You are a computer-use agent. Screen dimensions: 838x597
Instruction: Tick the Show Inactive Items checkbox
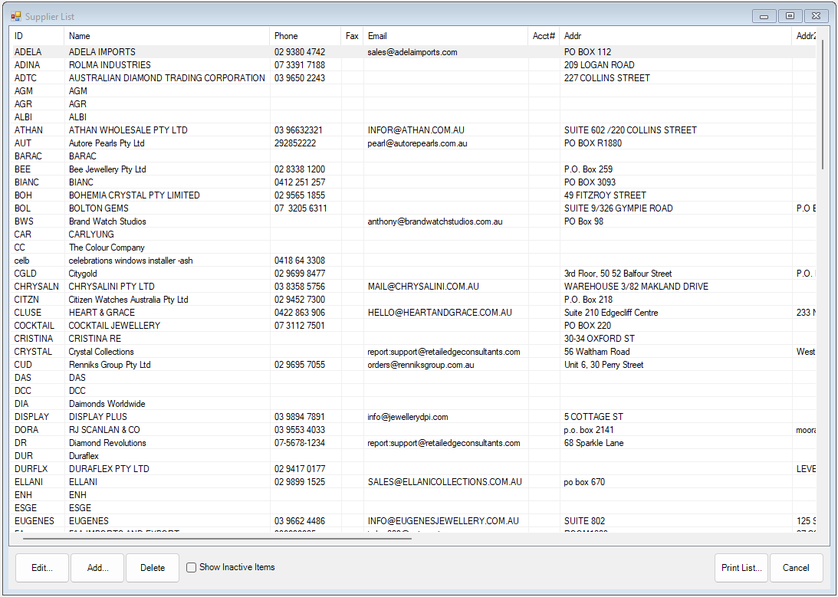click(x=192, y=568)
